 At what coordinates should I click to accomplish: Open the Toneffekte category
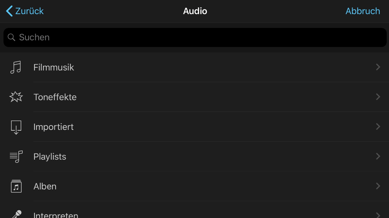(x=55, y=97)
